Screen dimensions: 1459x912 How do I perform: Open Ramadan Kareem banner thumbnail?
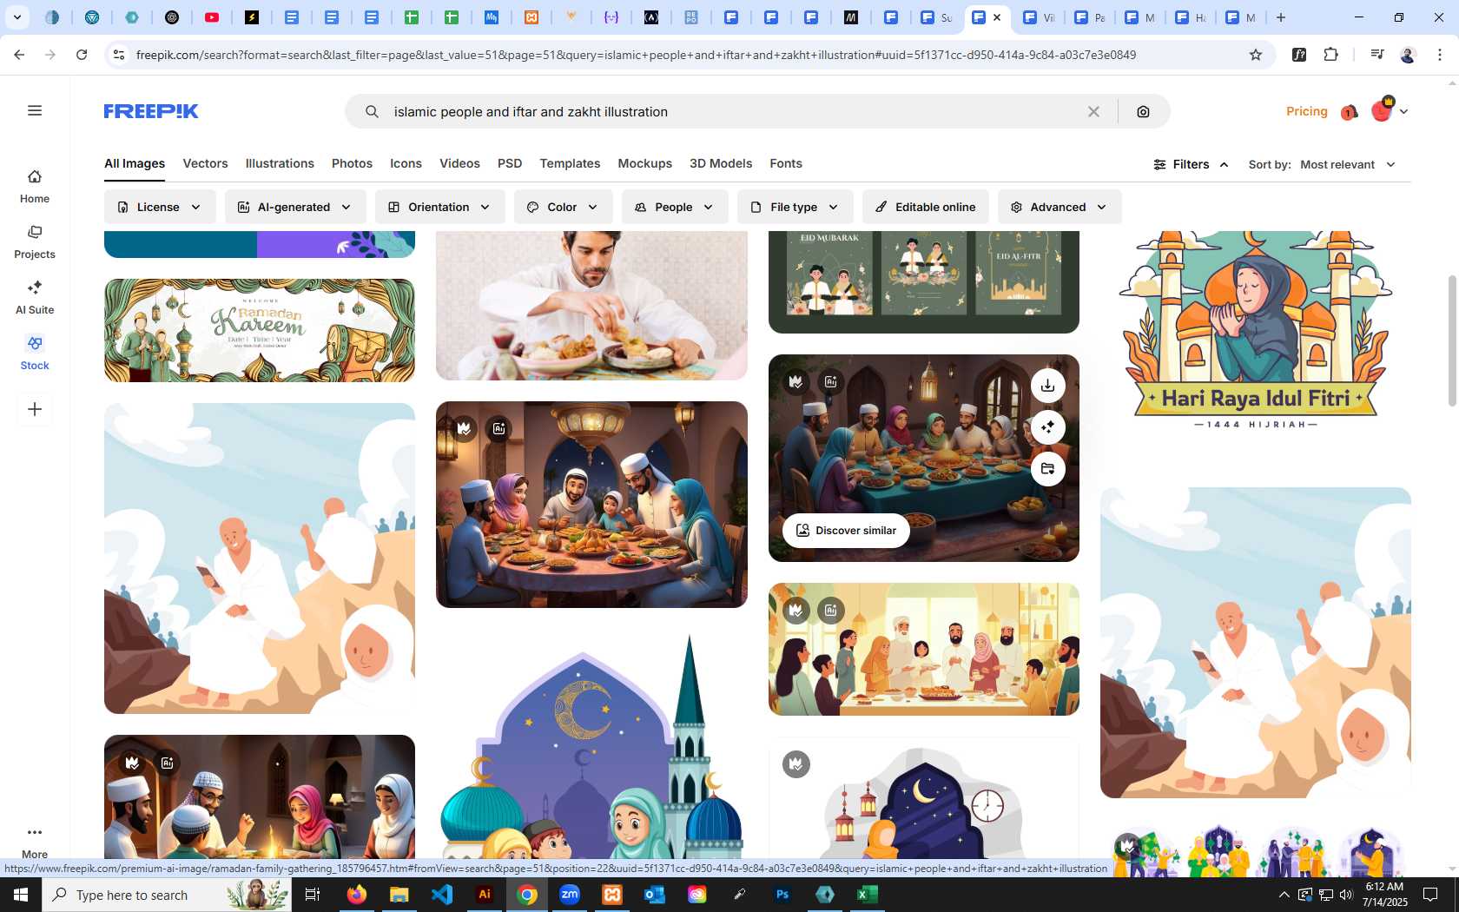tap(260, 330)
